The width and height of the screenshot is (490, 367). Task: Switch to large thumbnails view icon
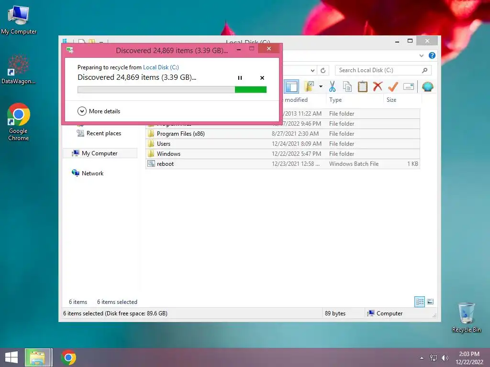pyautogui.click(x=430, y=302)
